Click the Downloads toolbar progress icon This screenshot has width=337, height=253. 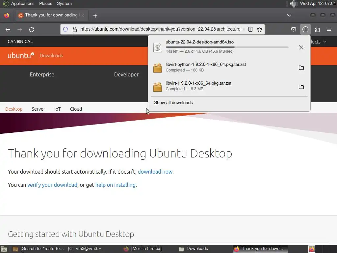305,29
